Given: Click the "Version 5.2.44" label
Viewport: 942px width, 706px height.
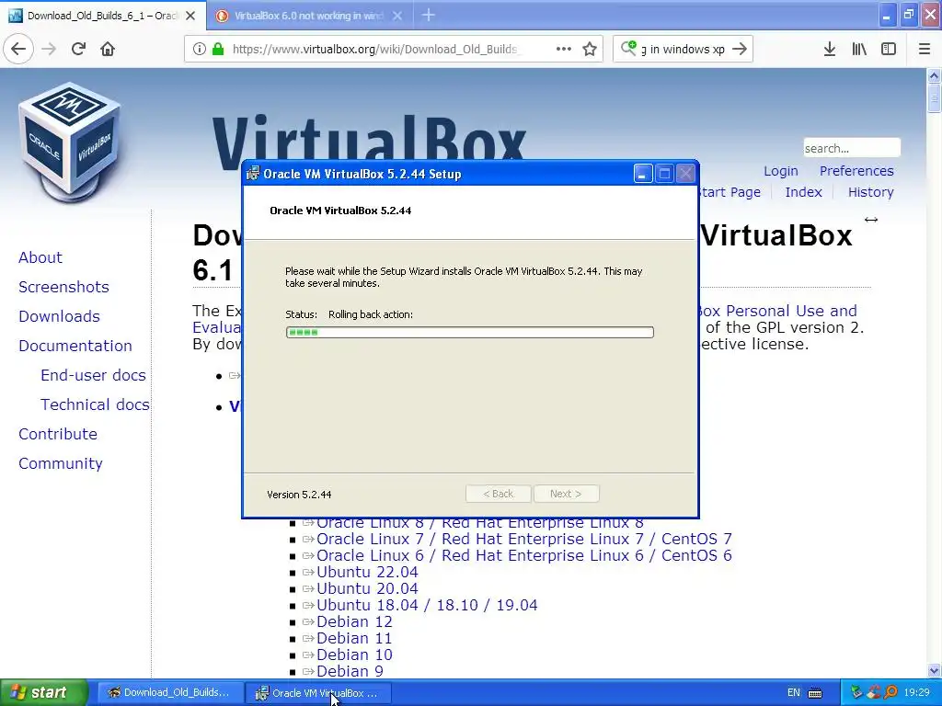Looking at the screenshot, I should 299,495.
